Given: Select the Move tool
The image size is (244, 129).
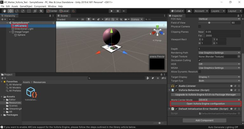Looking at the screenshot, I should [x=10, y=11].
